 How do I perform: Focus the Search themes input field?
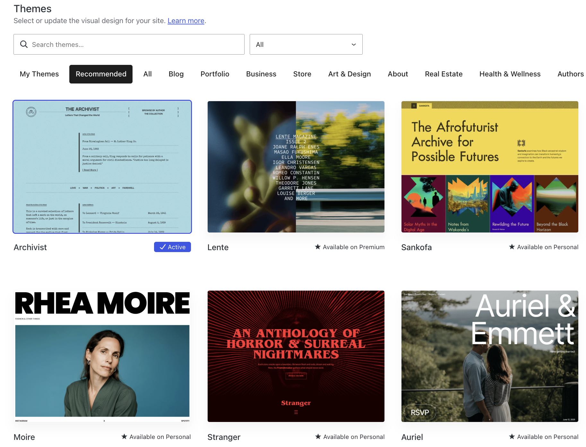click(129, 44)
